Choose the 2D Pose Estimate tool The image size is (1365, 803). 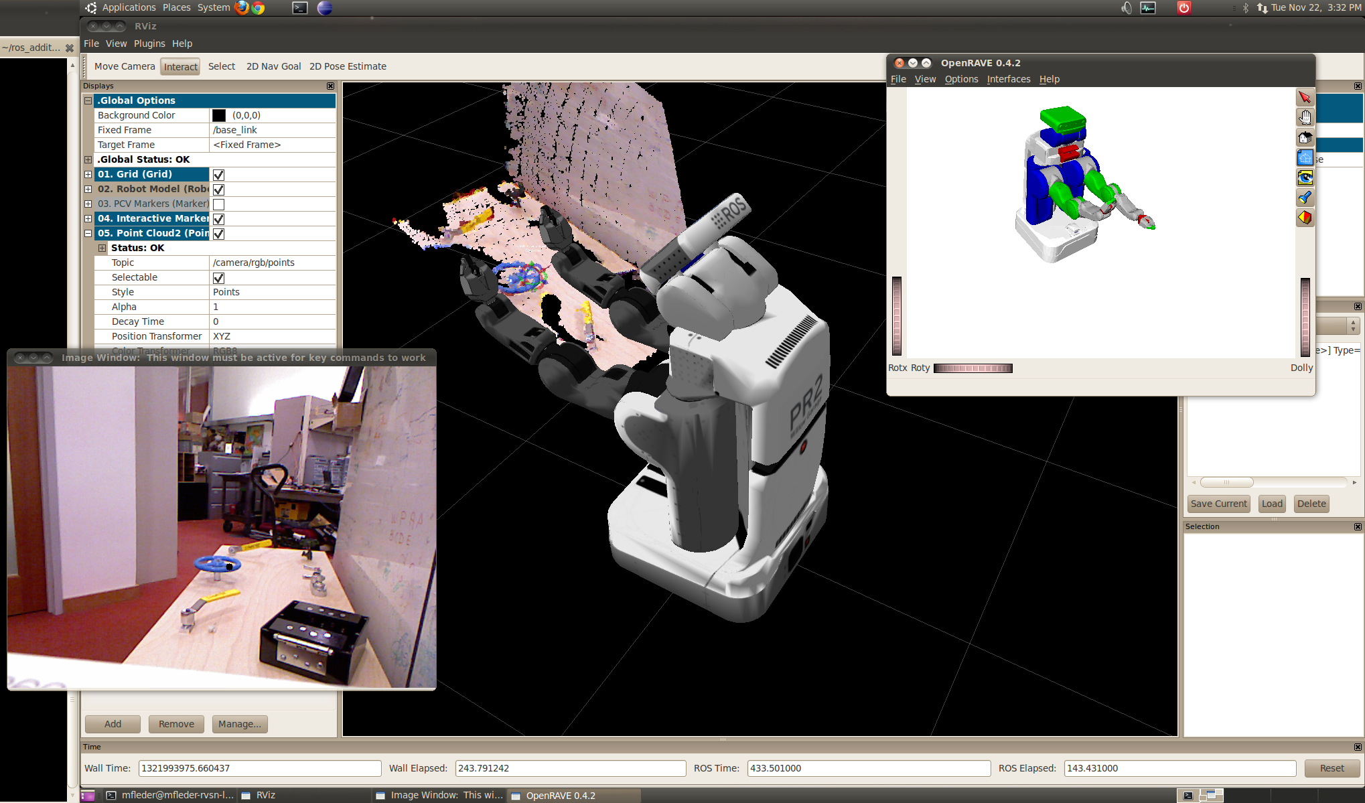(x=348, y=66)
